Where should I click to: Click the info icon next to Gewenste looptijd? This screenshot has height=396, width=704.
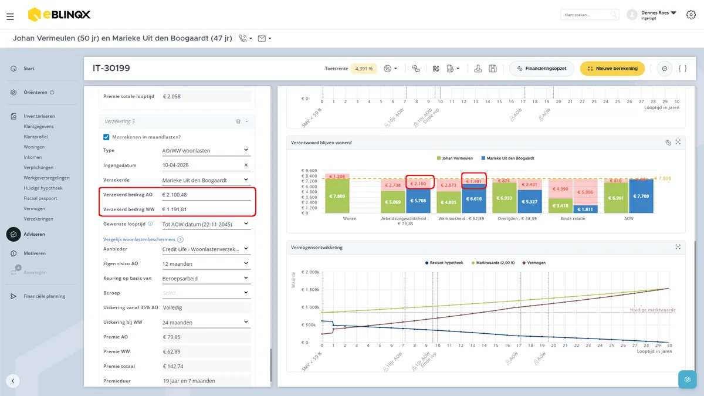point(151,224)
